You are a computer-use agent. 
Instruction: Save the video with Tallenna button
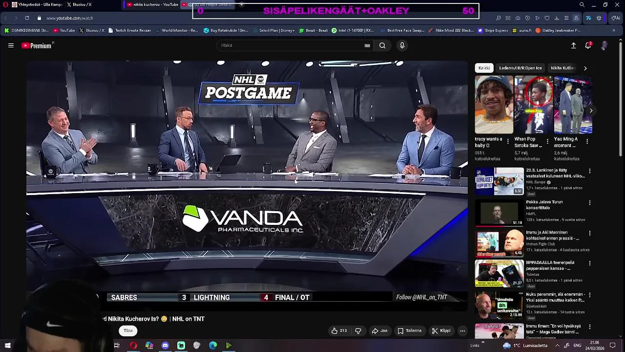(409, 331)
